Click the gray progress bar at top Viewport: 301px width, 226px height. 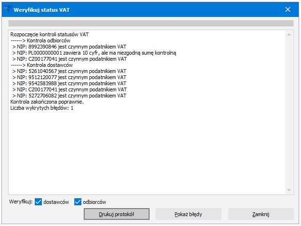click(x=151, y=23)
